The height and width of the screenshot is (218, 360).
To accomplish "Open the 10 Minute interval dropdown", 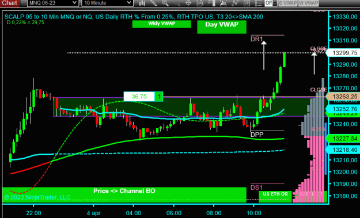I will click(107, 3).
